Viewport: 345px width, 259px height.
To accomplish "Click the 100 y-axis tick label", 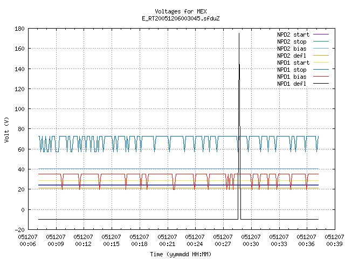I will tap(19, 109).
